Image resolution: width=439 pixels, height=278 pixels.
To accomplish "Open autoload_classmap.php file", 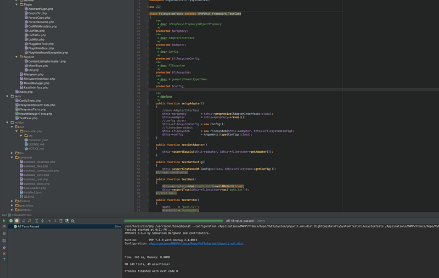I will click(x=37, y=162).
